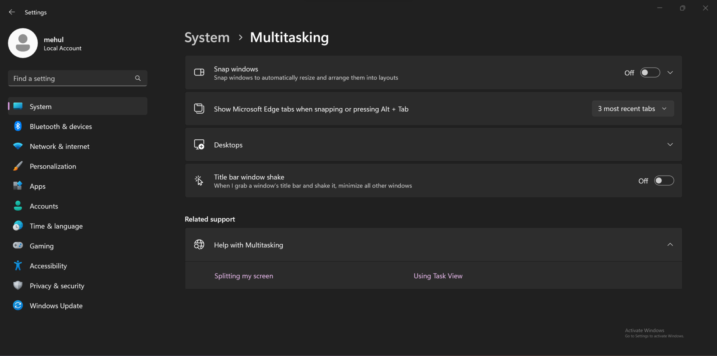Click System in the breadcrumb

click(x=207, y=37)
